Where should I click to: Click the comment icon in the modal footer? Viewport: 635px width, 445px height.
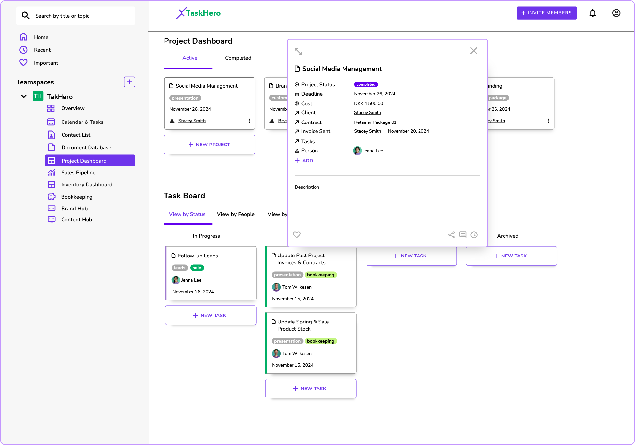(463, 234)
